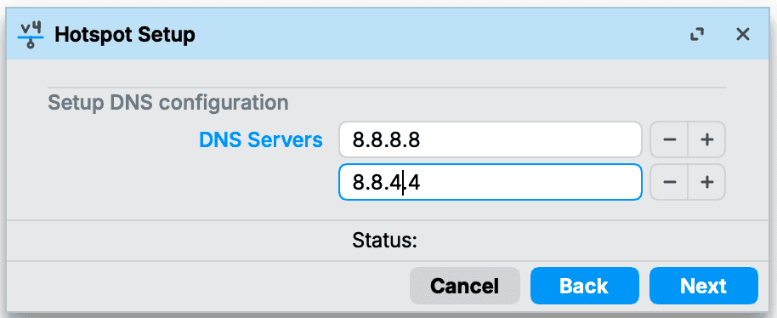The width and height of the screenshot is (777, 318).
Task: Cancel the hotspot setup
Action: coord(464,286)
